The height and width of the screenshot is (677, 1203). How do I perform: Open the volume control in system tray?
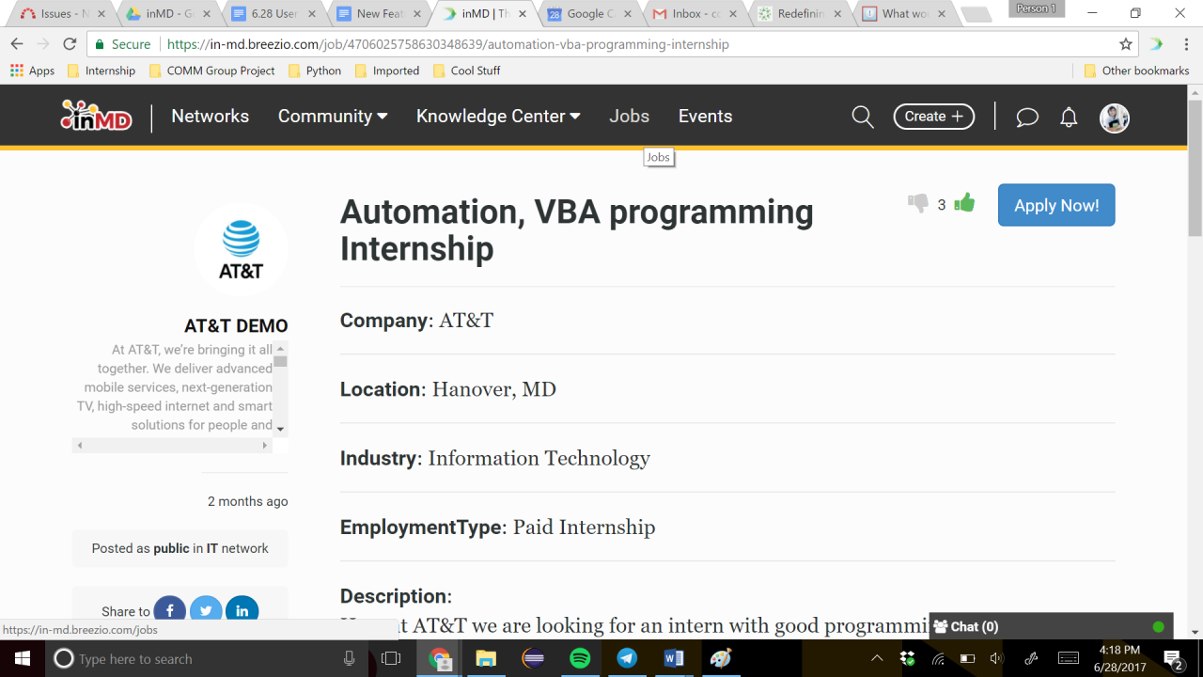click(996, 658)
